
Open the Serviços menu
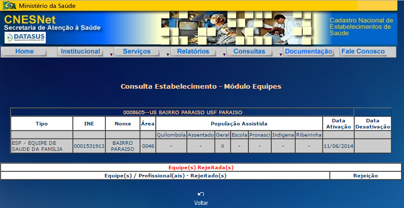pyautogui.click(x=136, y=51)
